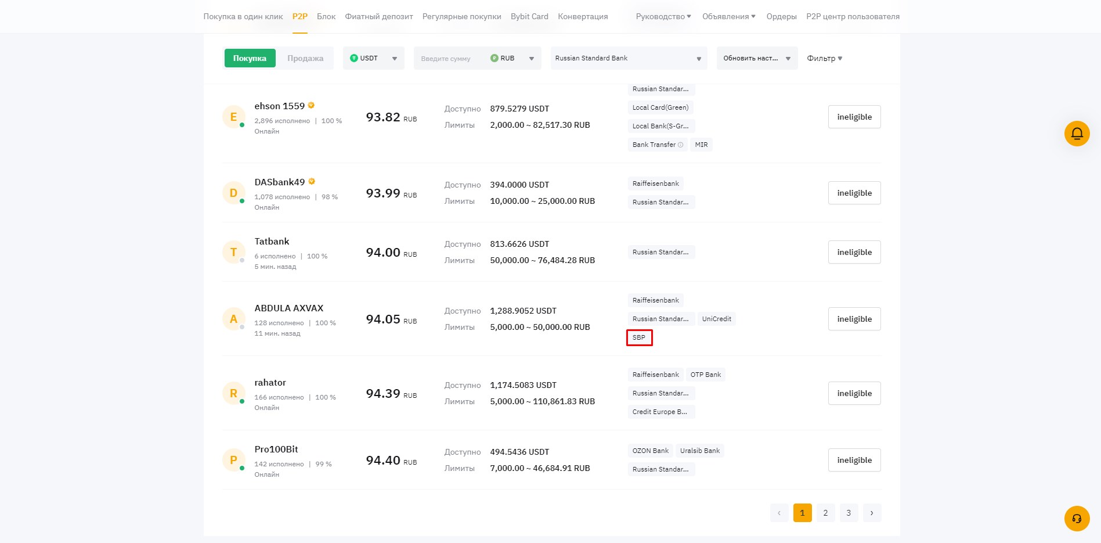Open Регулярные покупки tab
The width and height of the screenshot is (1101, 543).
pos(462,16)
